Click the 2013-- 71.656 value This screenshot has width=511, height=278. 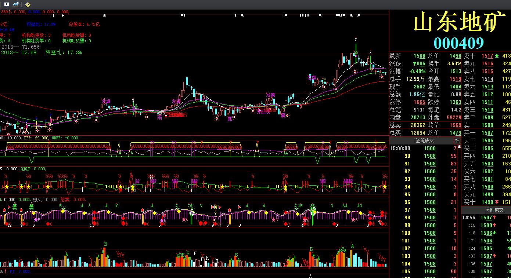click(20, 47)
